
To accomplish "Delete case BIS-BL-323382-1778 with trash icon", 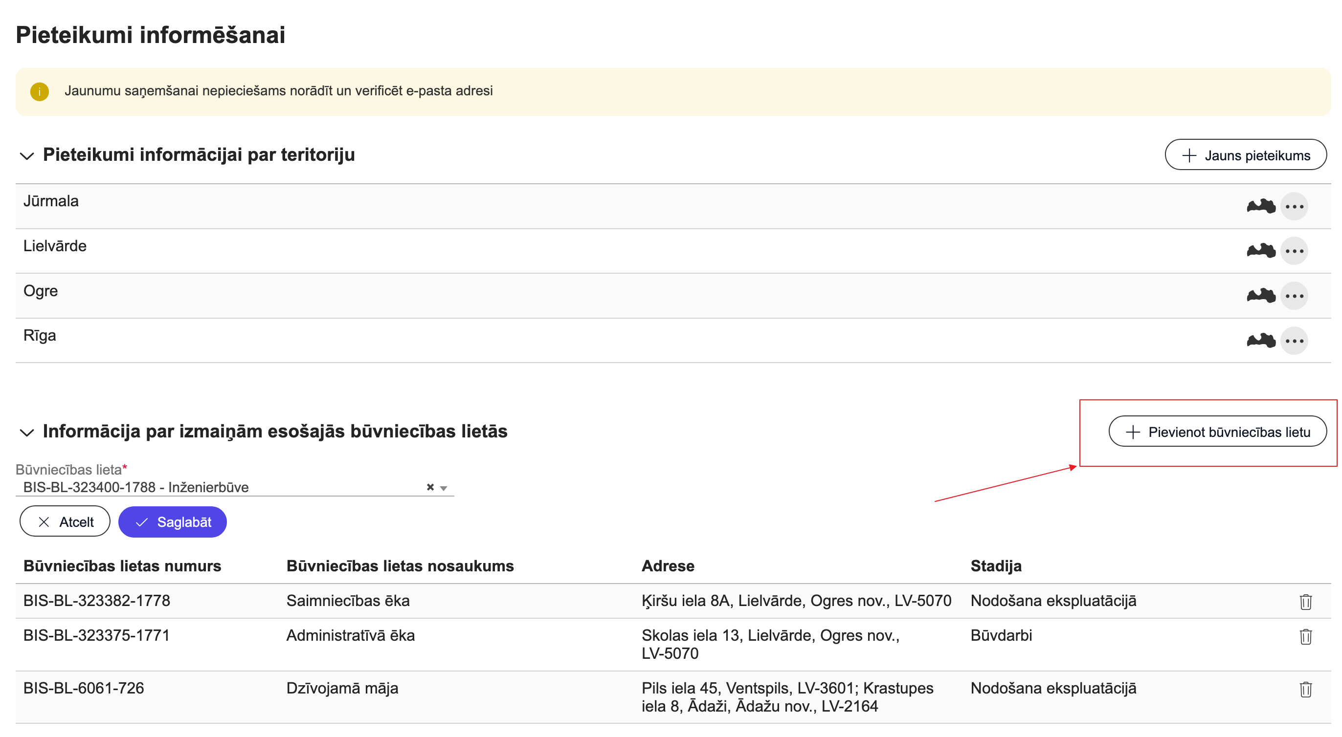I will [1305, 602].
